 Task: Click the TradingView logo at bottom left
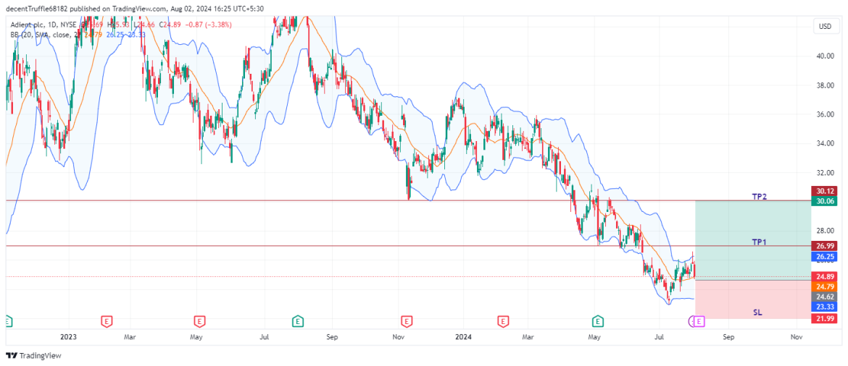33,355
